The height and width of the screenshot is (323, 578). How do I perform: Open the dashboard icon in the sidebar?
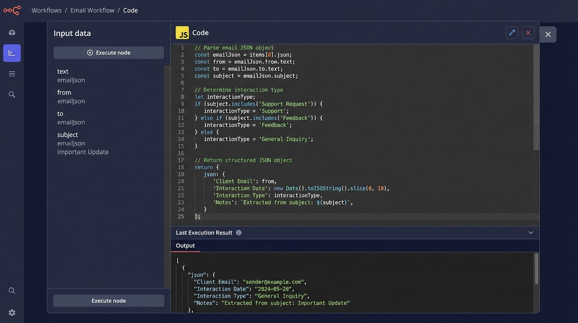coord(12,32)
